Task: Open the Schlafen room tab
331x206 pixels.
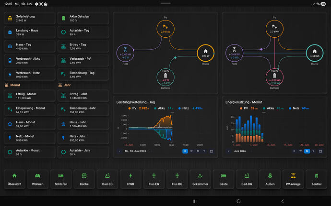Action: [61, 179]
